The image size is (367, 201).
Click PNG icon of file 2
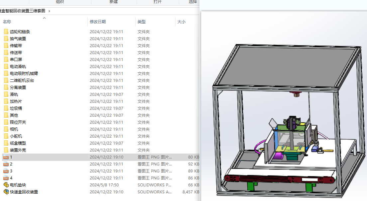[x=6, y=164]
